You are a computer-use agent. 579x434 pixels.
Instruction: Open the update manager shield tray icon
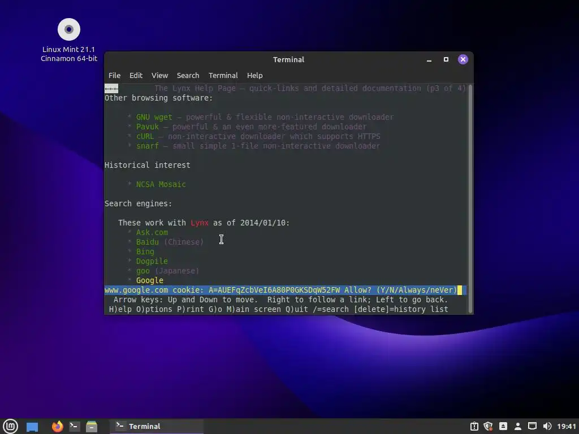488,426
